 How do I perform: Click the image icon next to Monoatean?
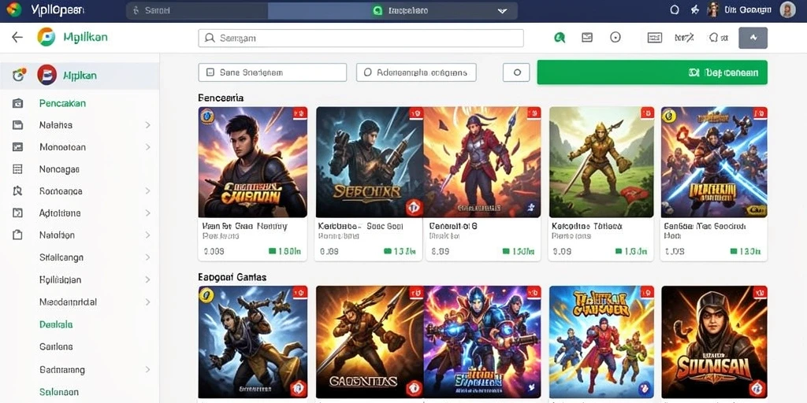click(17, 147)
